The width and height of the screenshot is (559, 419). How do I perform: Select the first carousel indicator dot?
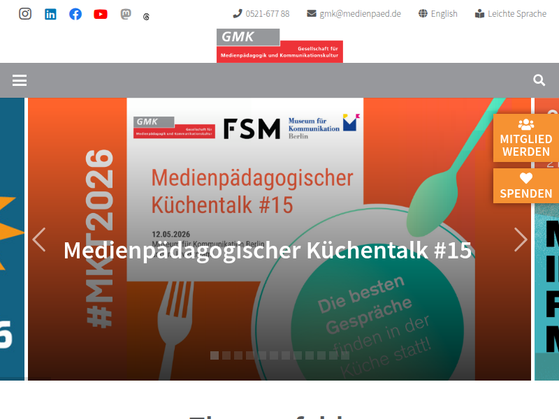[215, 355]
